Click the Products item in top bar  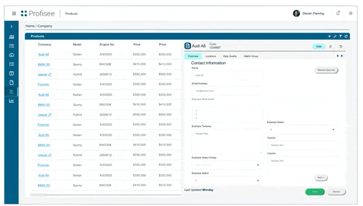click(x=71, y=13)
